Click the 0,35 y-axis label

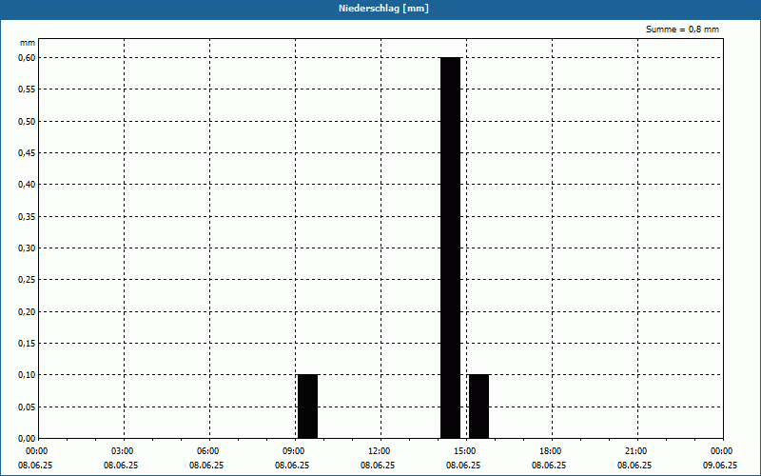click(x=27, y=217)
